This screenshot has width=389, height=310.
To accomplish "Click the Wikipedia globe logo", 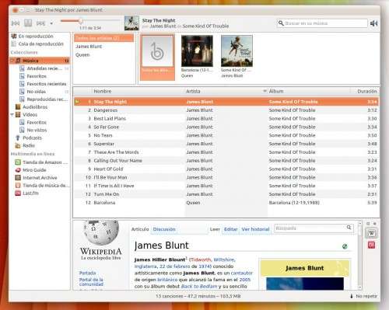I will [101, 232].
